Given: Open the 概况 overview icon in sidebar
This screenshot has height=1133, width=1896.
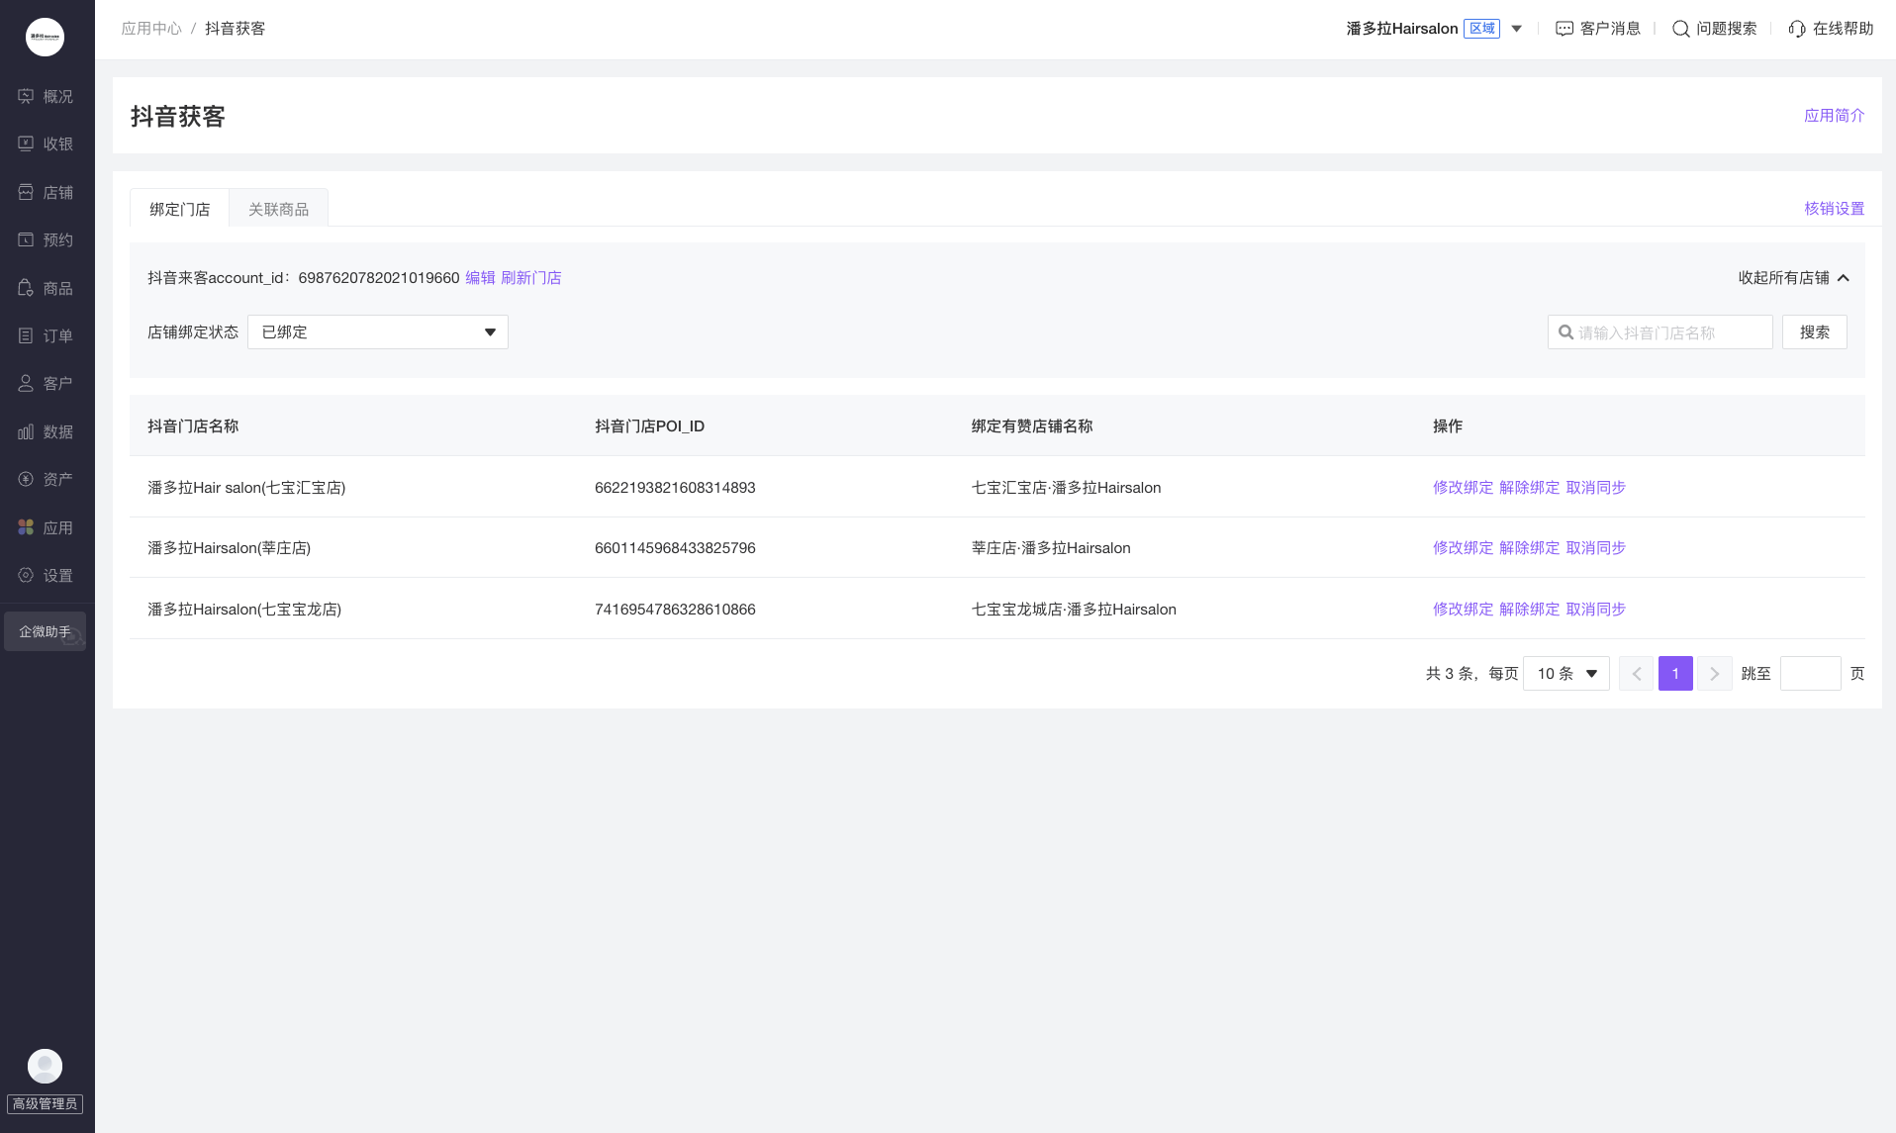Looking at the screenshot, I should point(26,96).
